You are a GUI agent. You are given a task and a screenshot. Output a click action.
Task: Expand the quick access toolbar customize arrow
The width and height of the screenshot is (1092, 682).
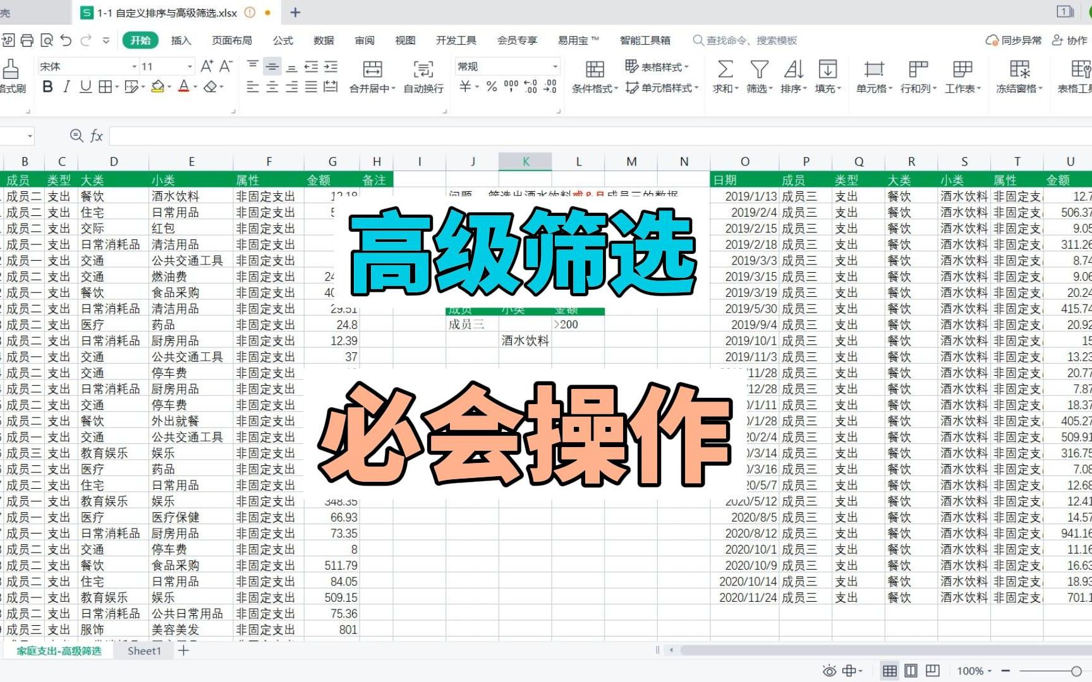pyautogui.click(x=106, y=40)
